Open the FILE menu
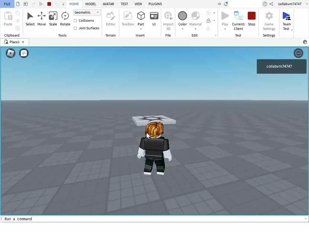The image size is (309, 232). tap(7, 4)
